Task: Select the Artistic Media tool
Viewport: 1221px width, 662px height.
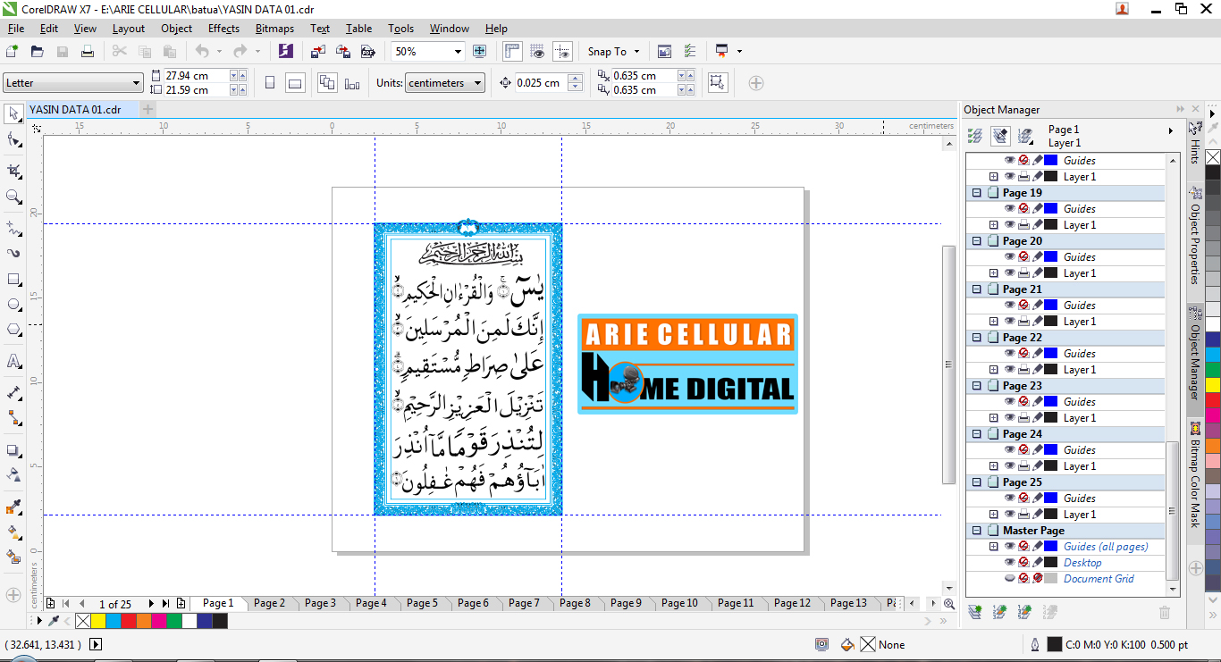Action: click(x=13, y=253)
